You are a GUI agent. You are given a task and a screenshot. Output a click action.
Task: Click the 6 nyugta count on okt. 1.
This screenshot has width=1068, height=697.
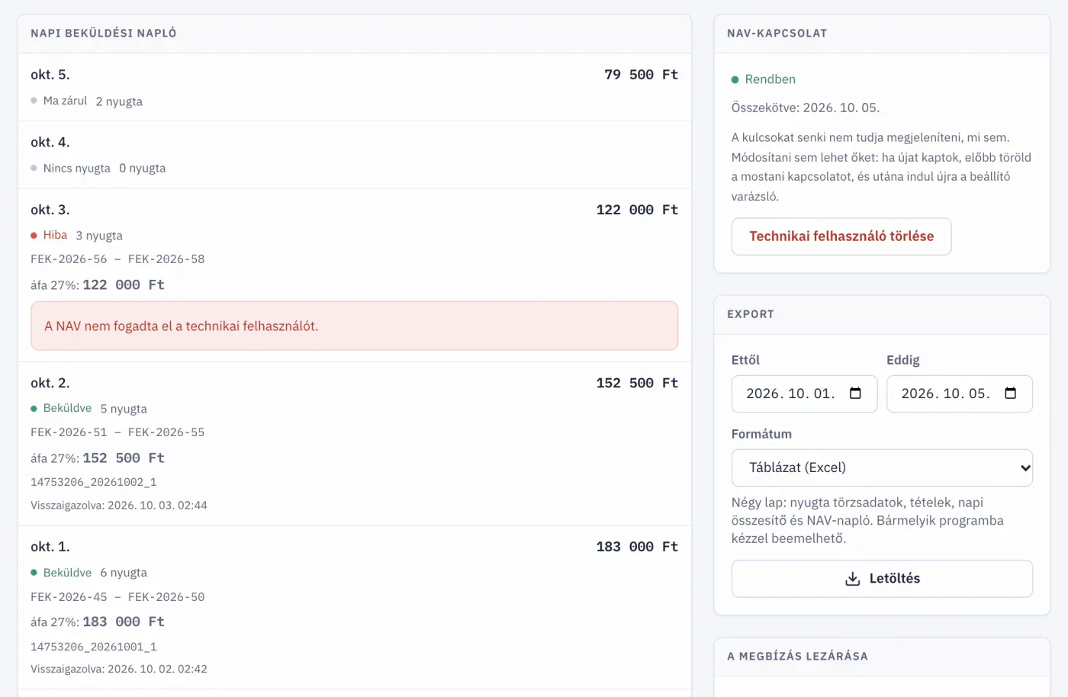124,573
